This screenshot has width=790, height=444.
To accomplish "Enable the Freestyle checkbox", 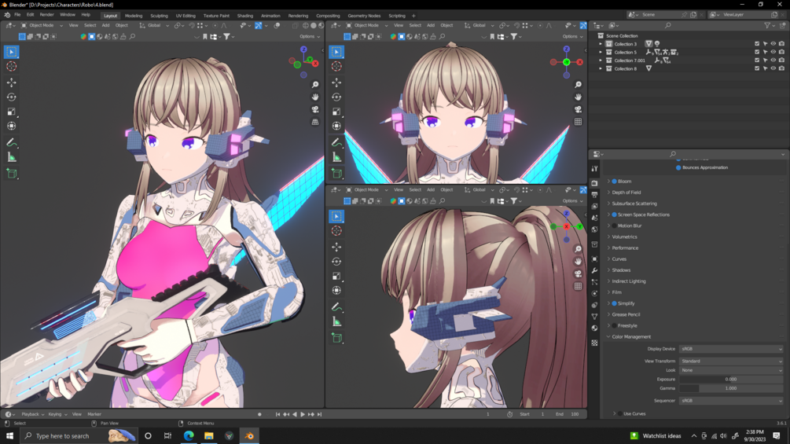I will 614,325.
